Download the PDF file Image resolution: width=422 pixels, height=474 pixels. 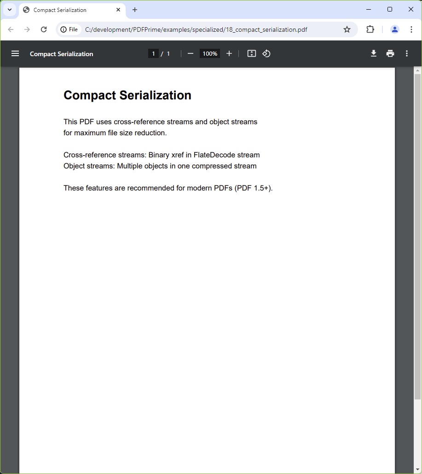coord(373,53)
